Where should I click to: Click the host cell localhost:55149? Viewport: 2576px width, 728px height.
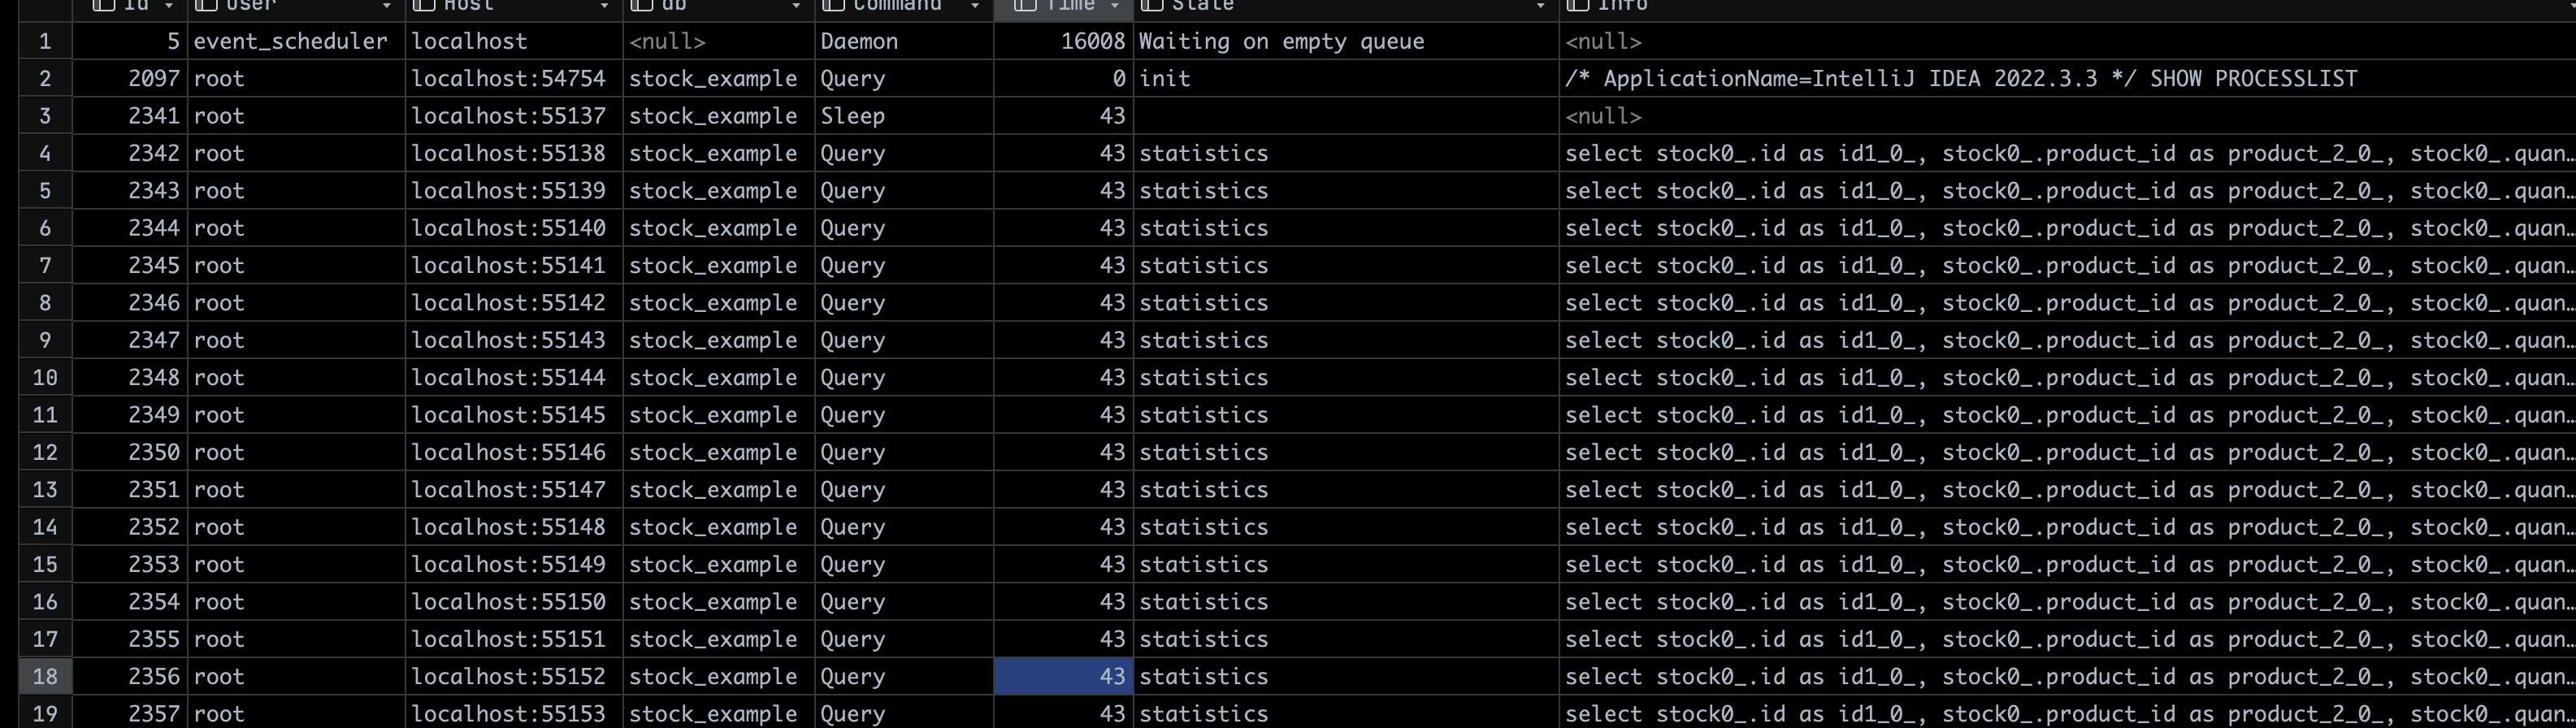tap(514, 564)
